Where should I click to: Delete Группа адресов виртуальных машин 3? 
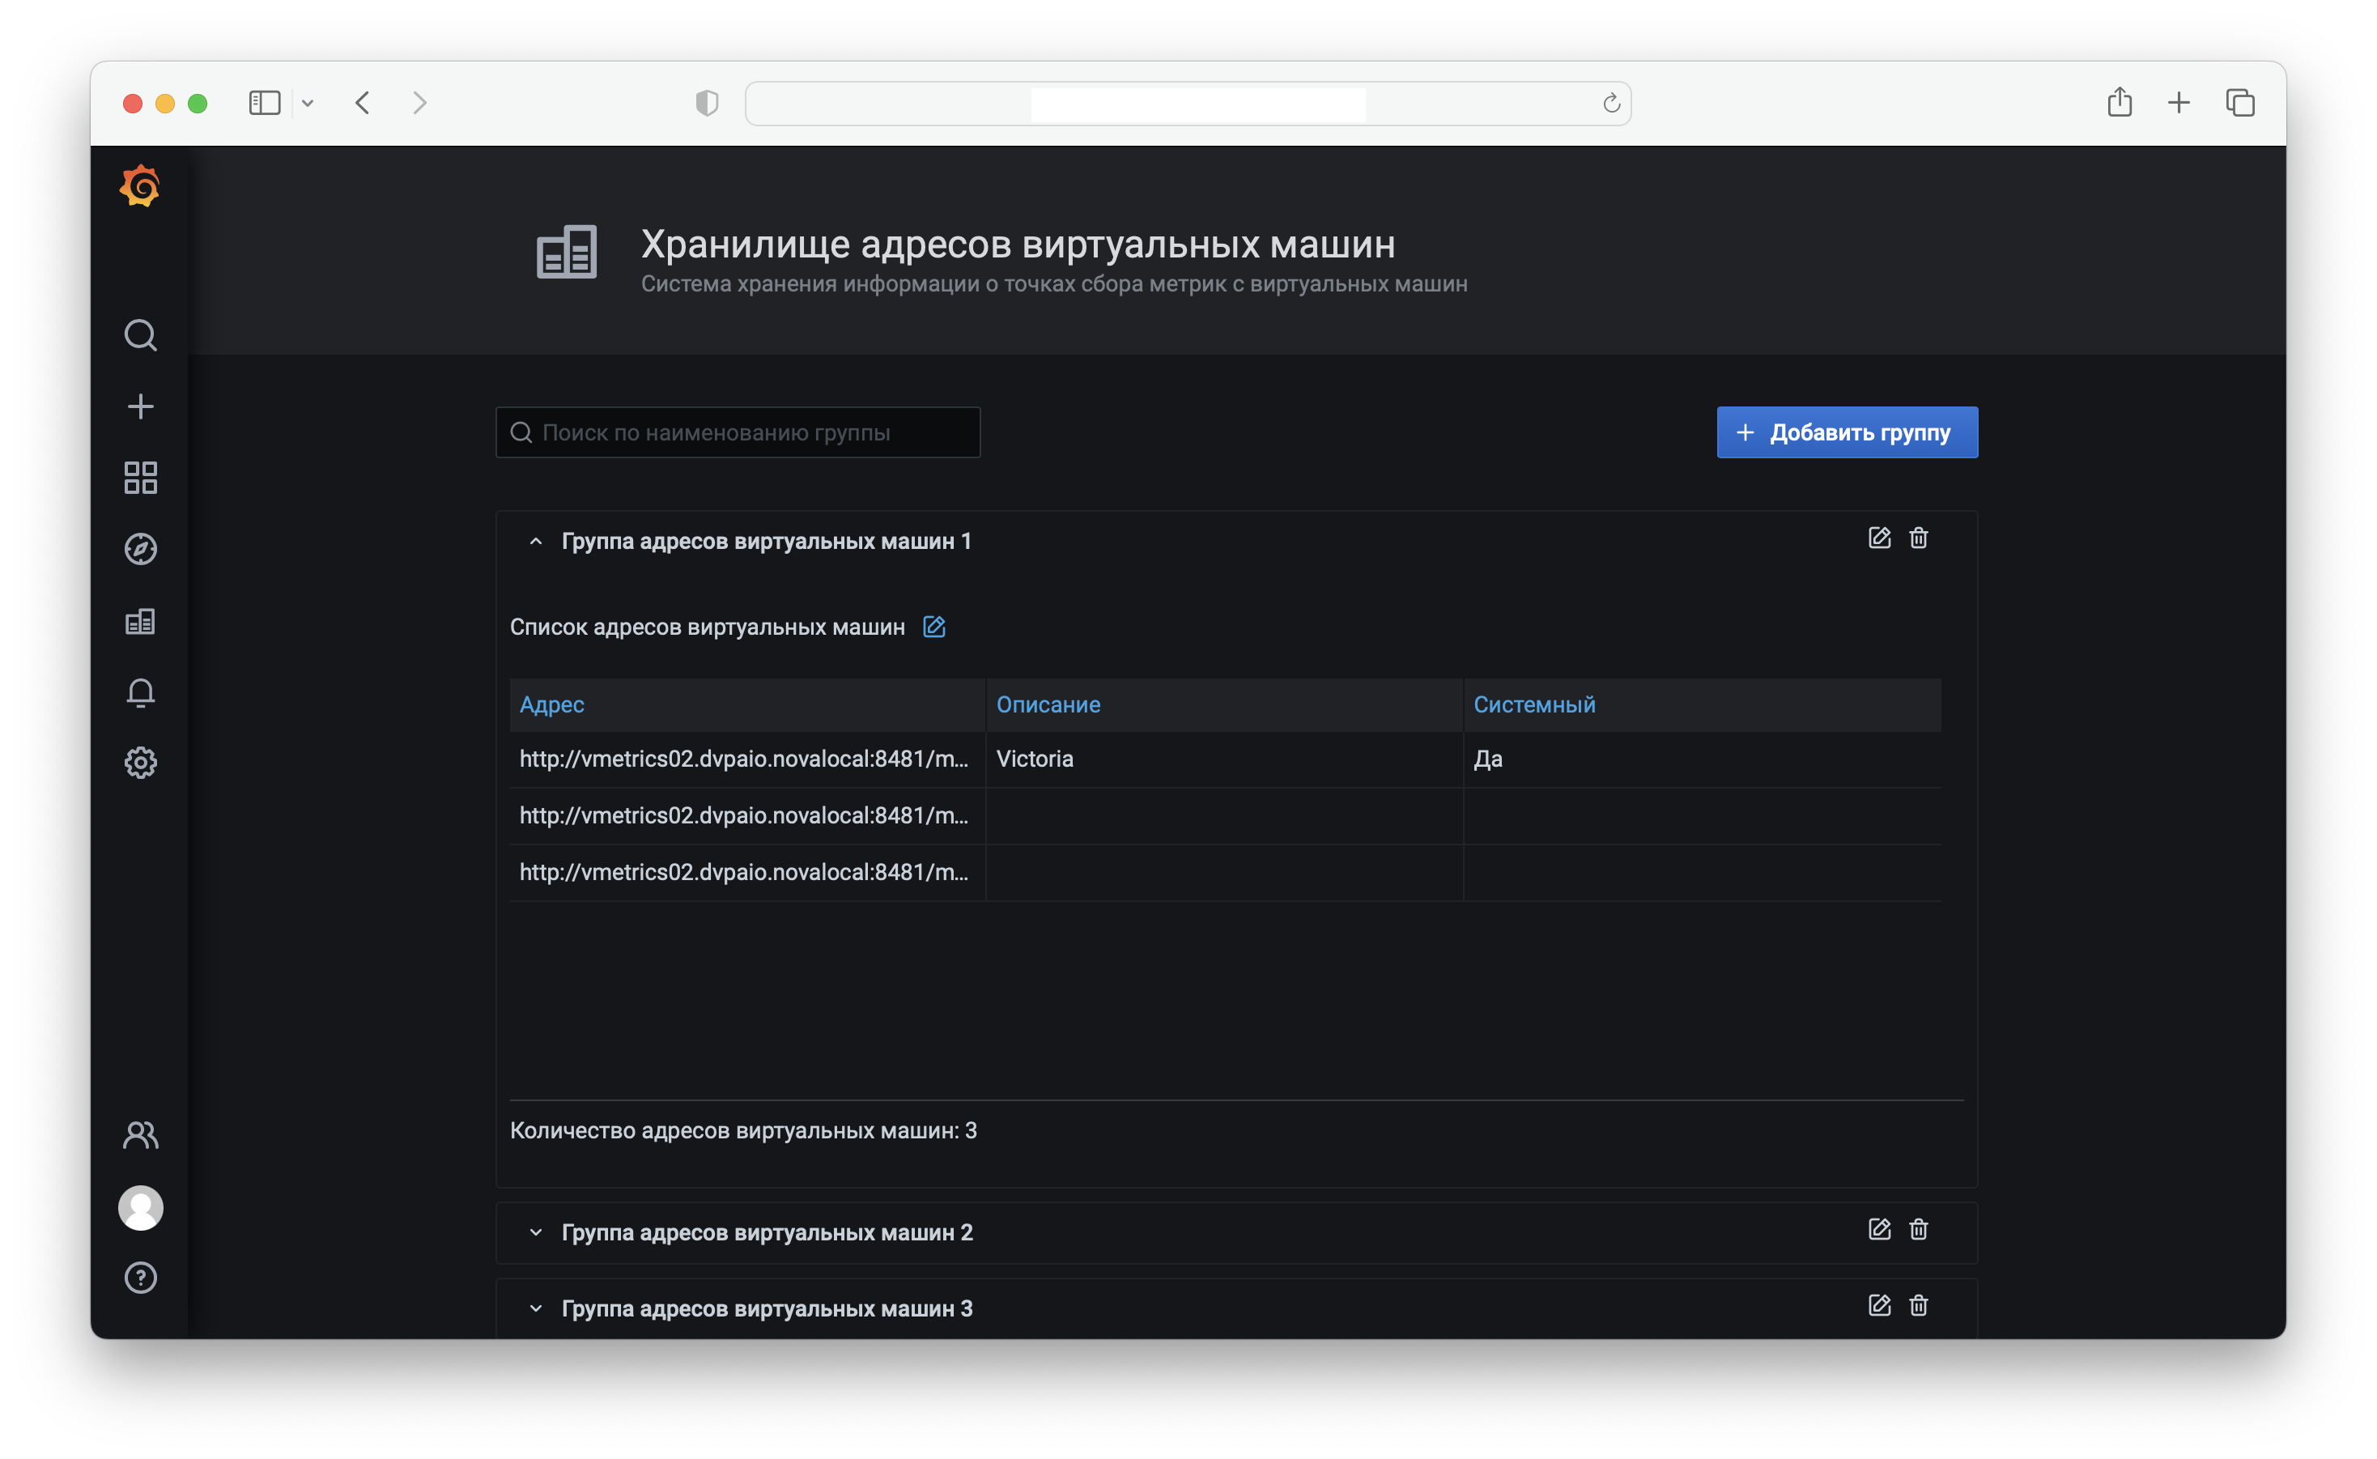coord(1919,1304)
